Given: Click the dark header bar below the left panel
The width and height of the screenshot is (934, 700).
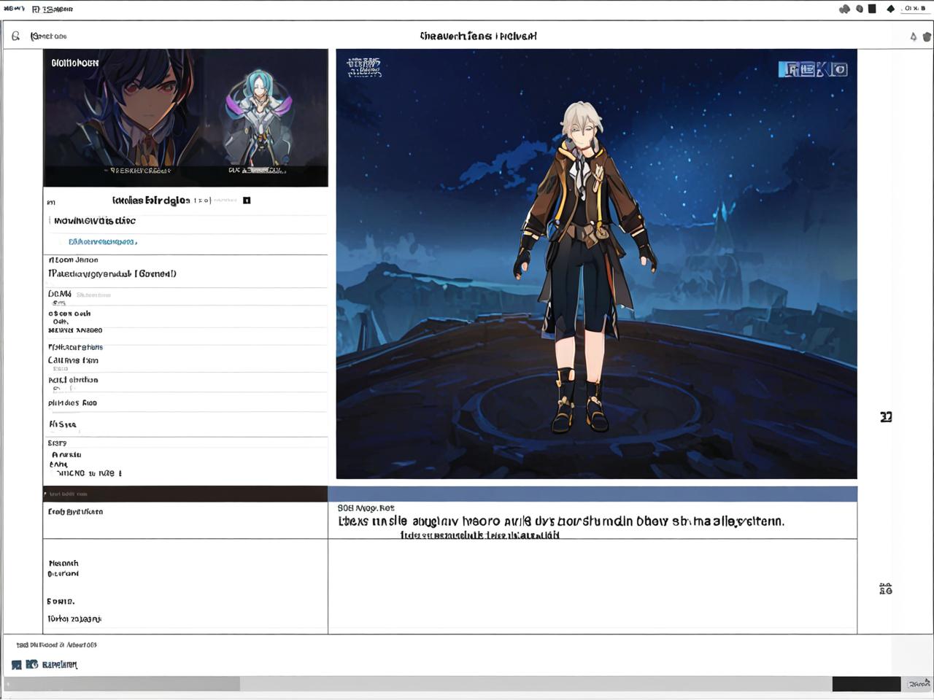Looking at the screenshot, I should click(185, 494).
